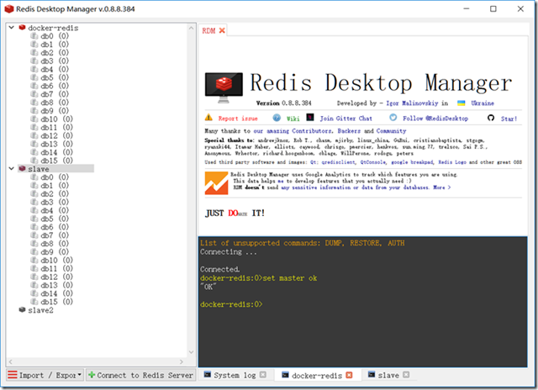The image size is (538, 390).
Task: Click the docker-redis server icon in tree
Action: point(23,28)
